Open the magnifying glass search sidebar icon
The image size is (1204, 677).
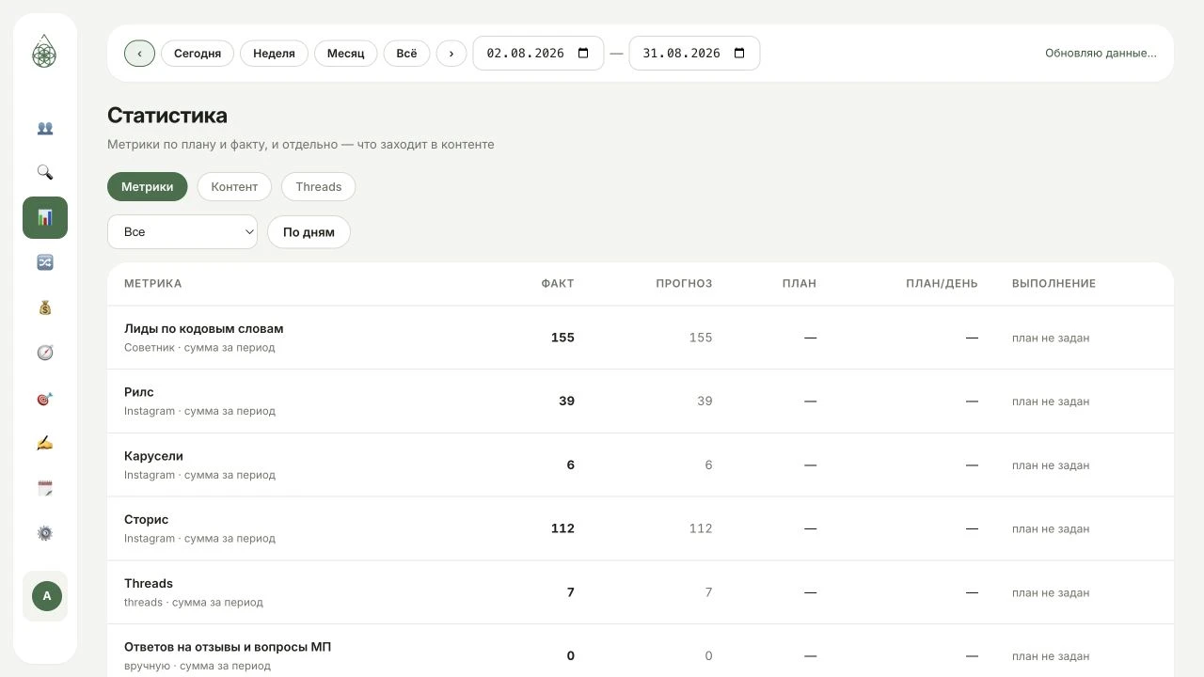(x=45, y=173)
